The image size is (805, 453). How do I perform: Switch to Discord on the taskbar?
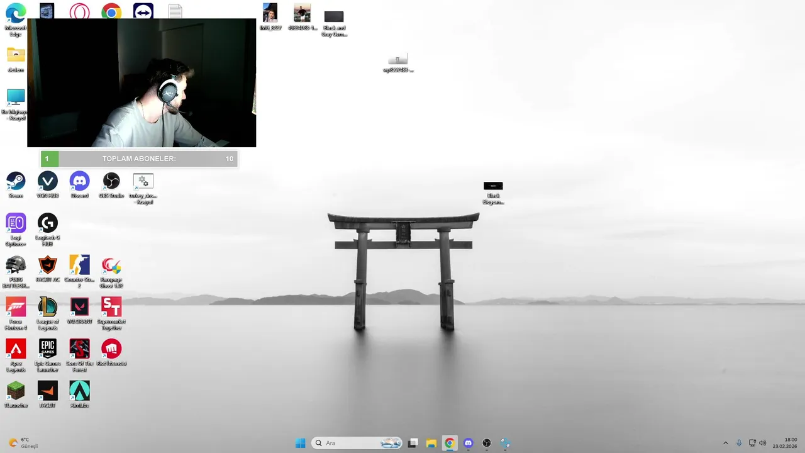tap(468, 443)
